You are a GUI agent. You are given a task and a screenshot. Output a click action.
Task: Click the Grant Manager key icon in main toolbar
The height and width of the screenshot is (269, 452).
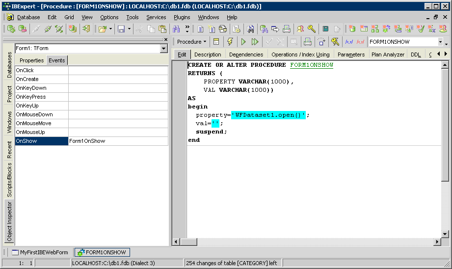pyautogui.click(x=312, y=29)
